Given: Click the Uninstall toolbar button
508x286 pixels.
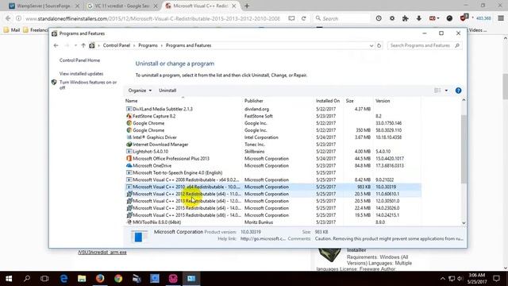Looking at the screenshot, I should (x=167, y=91).
